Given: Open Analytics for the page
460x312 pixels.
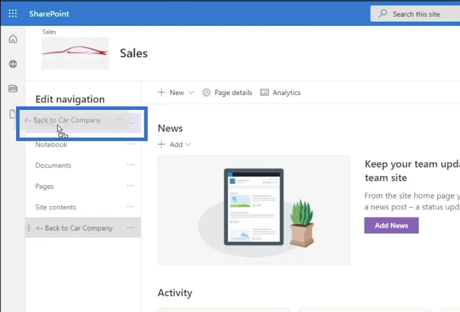Looking at the screenshot, I should (280, 93).
